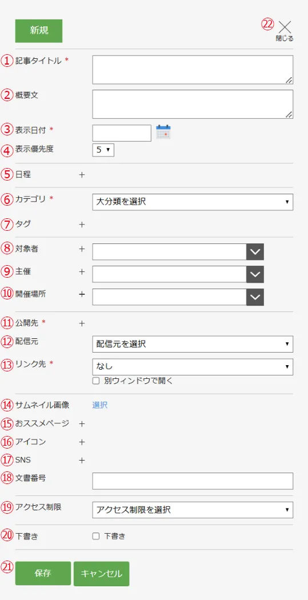Viewport: 308px width, 600px height.
Task: Open the 配信元を選択 dropdown
Action: coord(193,344)
